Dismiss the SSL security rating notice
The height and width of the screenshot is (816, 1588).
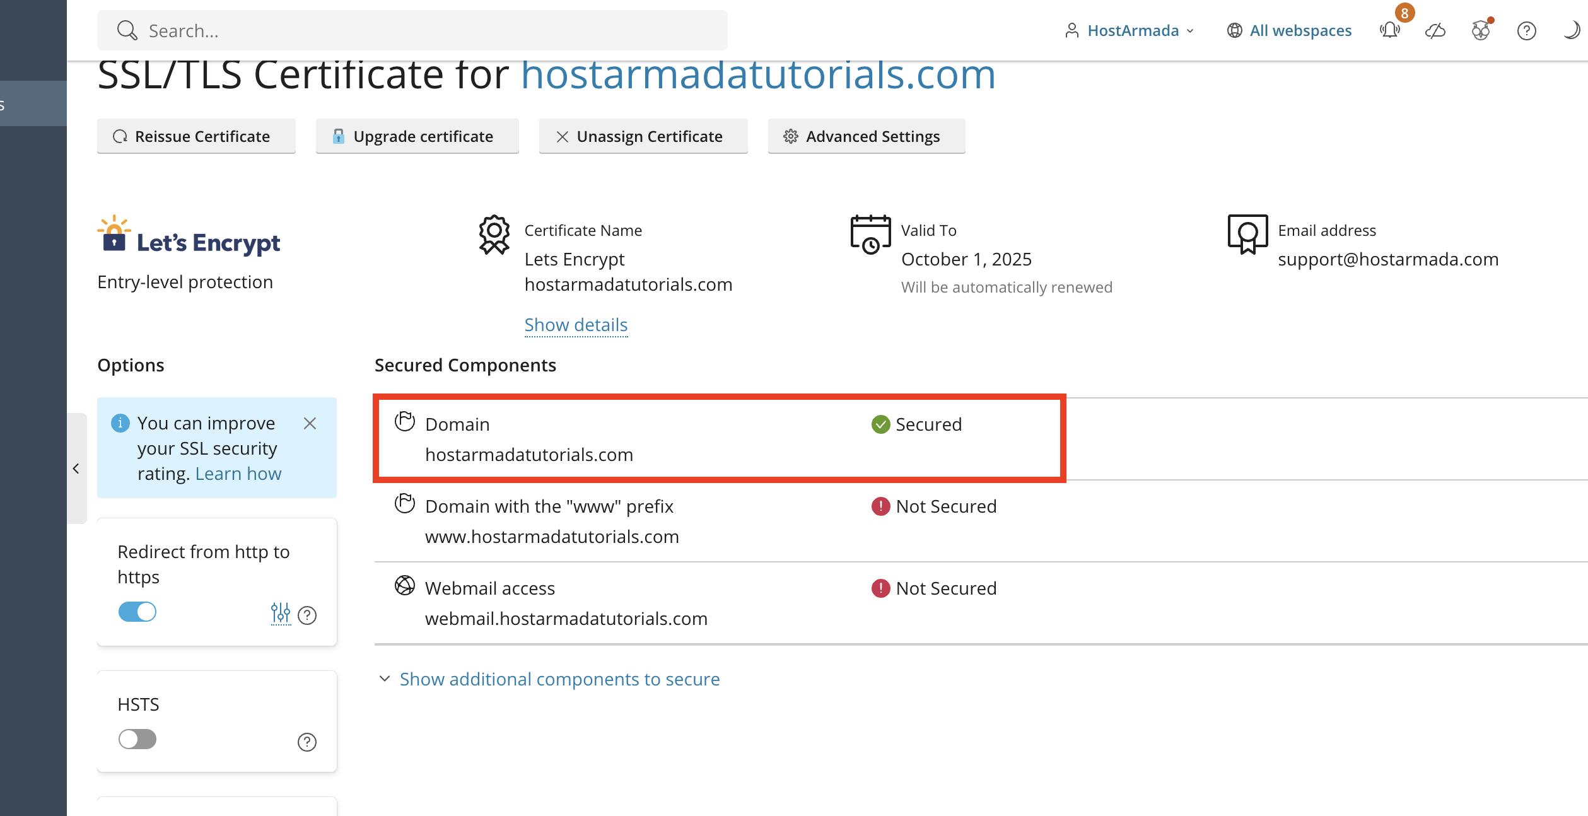click(310, 423)
